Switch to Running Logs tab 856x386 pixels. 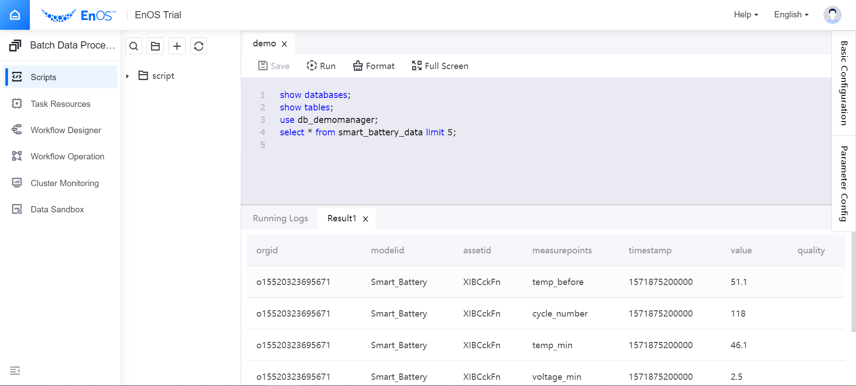[x=280, y=219]
